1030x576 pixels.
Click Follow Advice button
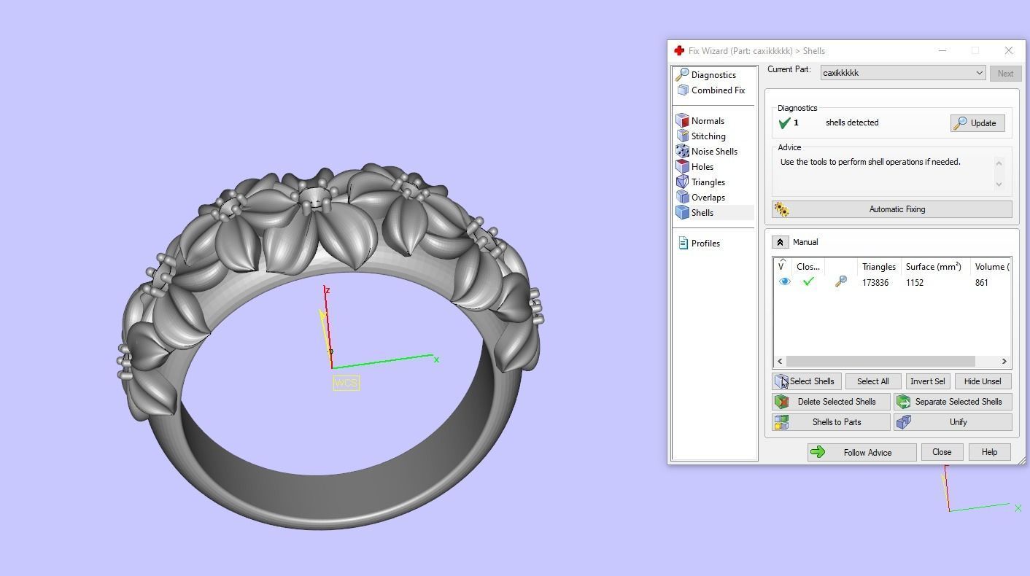(x=861, y=453)
